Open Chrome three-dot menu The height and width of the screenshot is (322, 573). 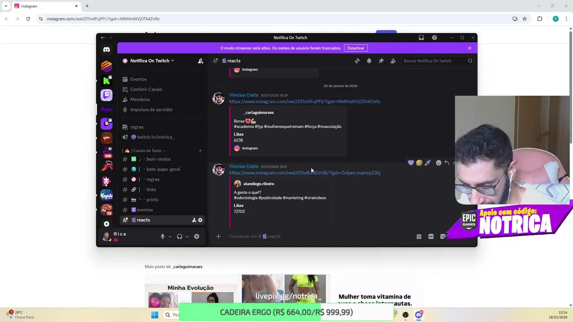coord(567,19)
